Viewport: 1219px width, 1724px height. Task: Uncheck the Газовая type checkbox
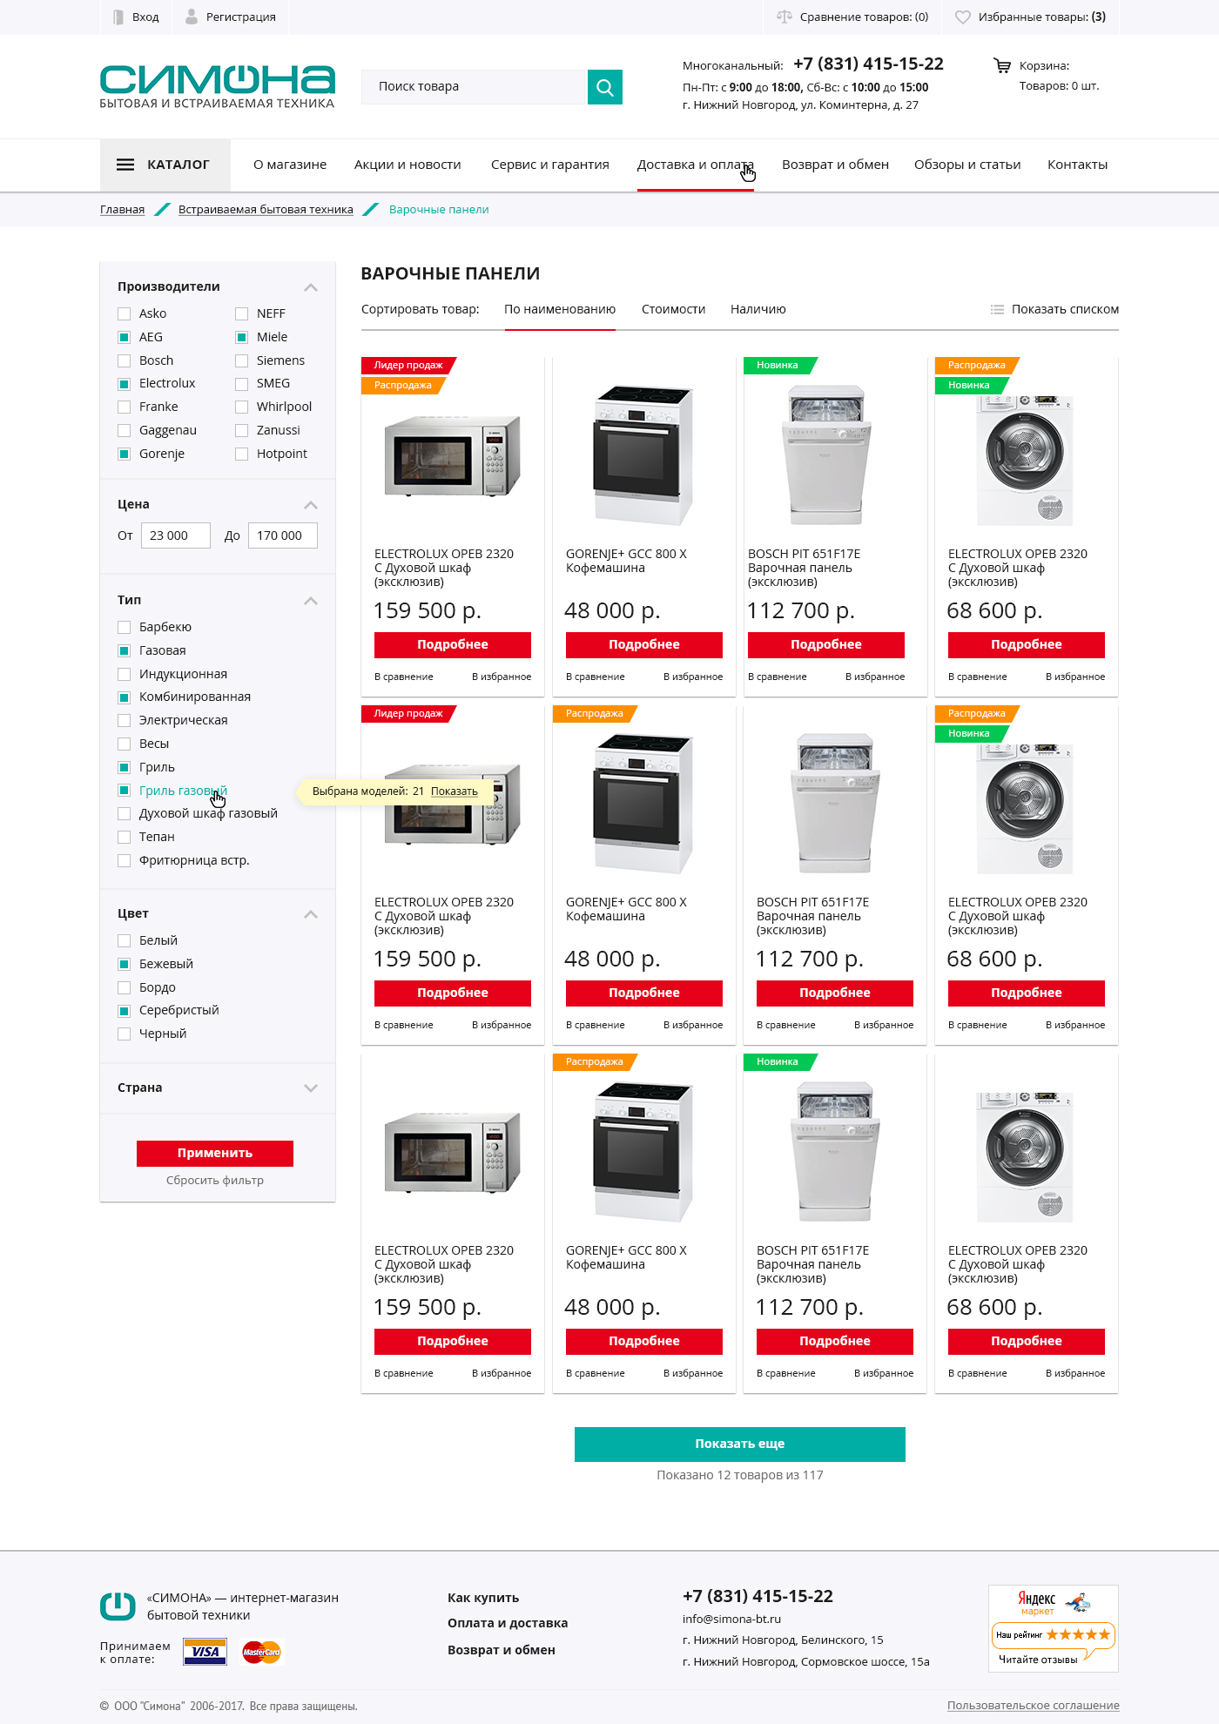124,651
